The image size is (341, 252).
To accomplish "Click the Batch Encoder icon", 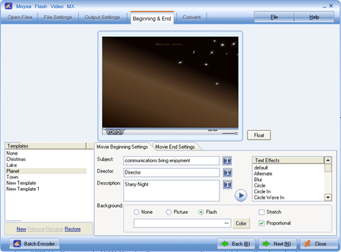I will click(17, 244).
